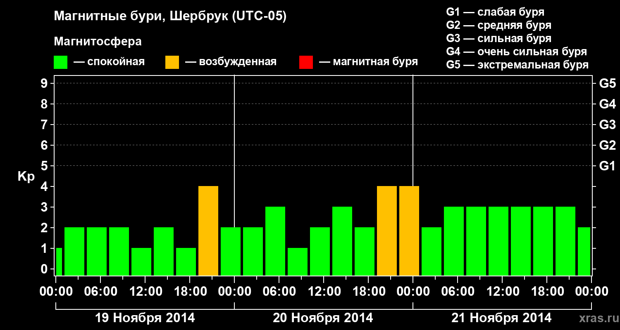The image size is (620, 330).
Task: Select the '19 Ноября 2014' date label
Action: [145, 318]
